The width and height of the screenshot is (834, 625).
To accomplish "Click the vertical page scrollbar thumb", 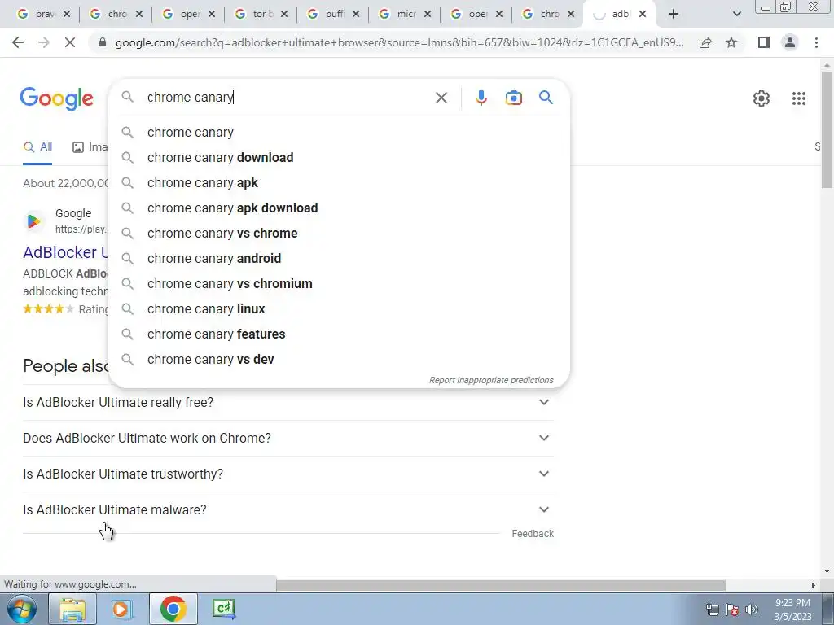I will pos(827,129).
